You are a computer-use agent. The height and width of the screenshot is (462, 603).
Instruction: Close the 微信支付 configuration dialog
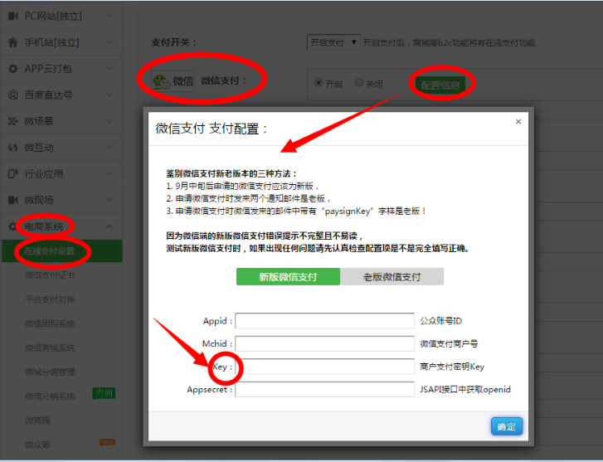(518, 121)
